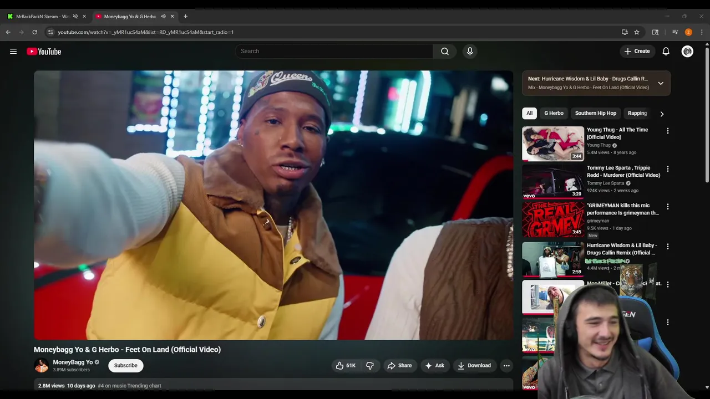The height and width of the screenshot is (399, 710).
Task: View site information next to the URL
Action: (50, 32)
